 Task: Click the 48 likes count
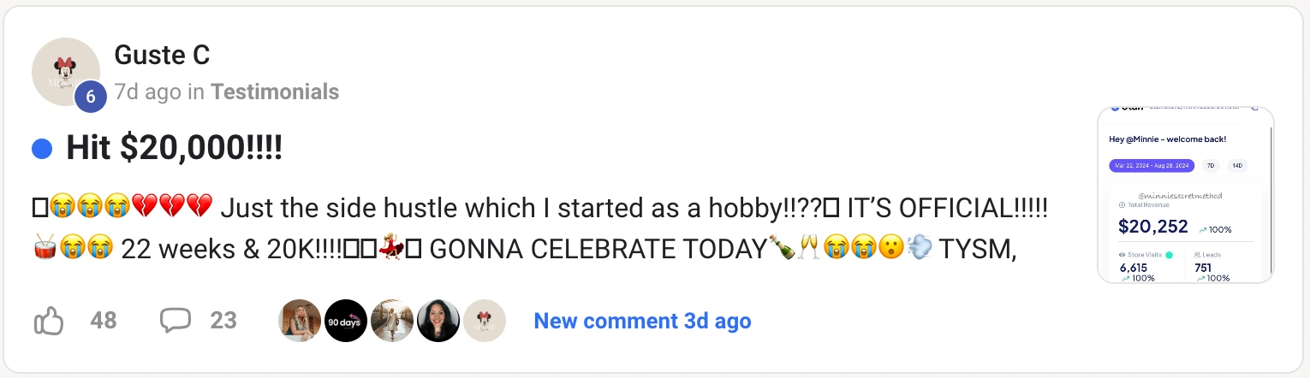click(x=104, y=321)
